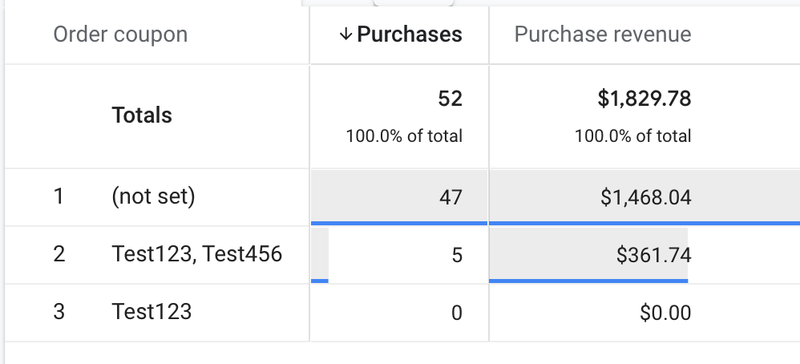The image size is (800, 364).
Task: Click row number 1
Action: click(x=59, y=196)
